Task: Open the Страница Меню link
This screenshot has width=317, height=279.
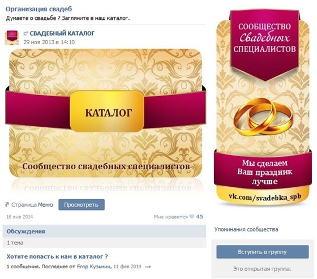Action: click(x=32, y=205)
